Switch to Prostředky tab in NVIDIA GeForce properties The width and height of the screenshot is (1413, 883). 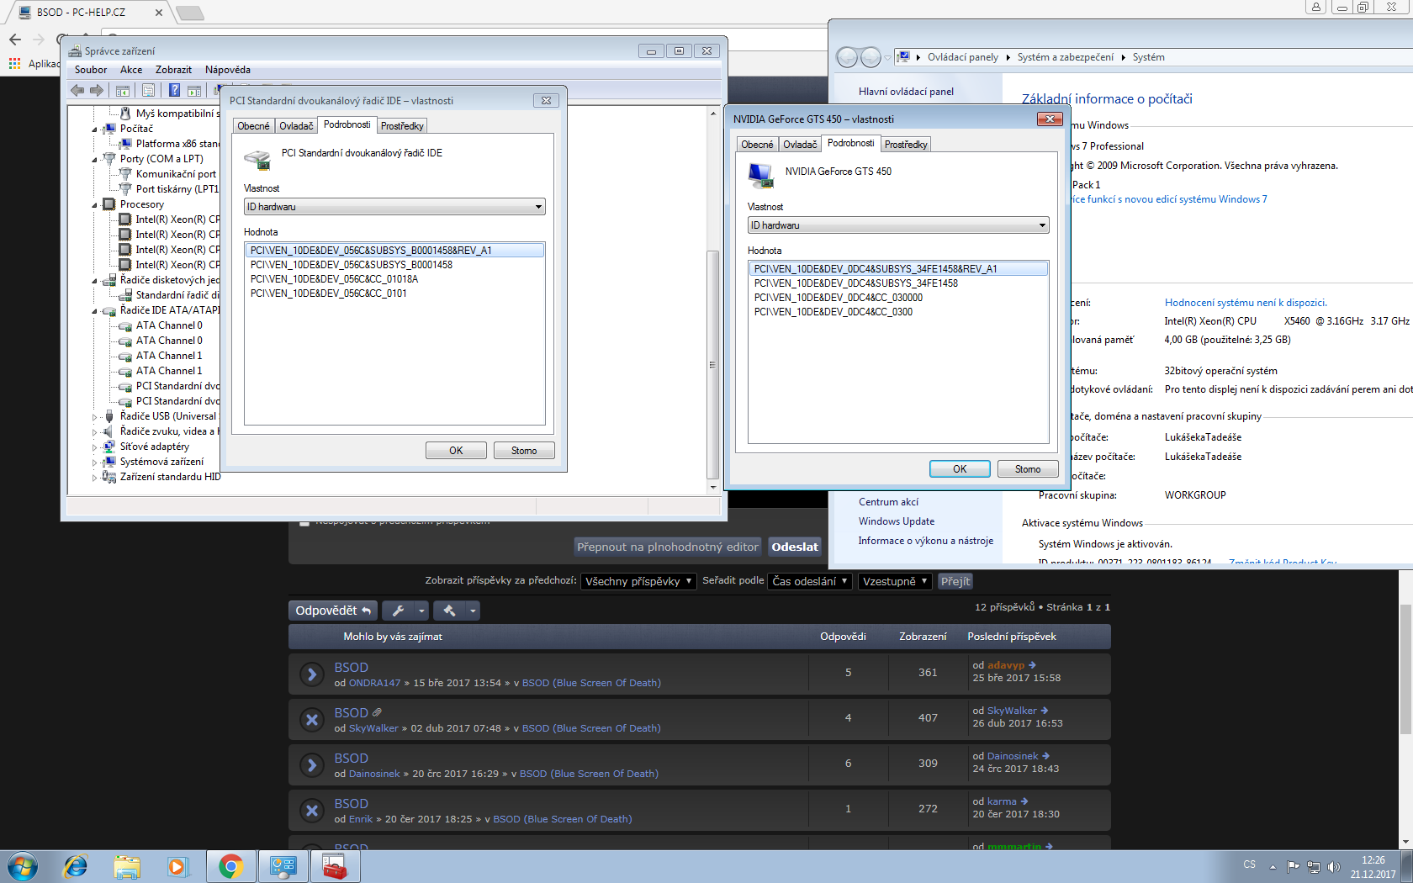[906, 145]
